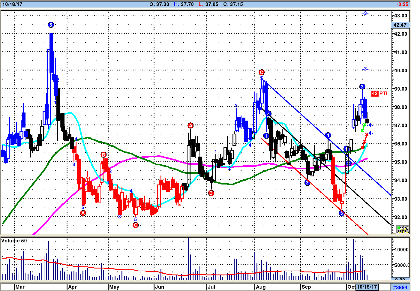Click the Volume 50 panel label
The height and width of the screenshot is (291, 420).
coord(14,241)
